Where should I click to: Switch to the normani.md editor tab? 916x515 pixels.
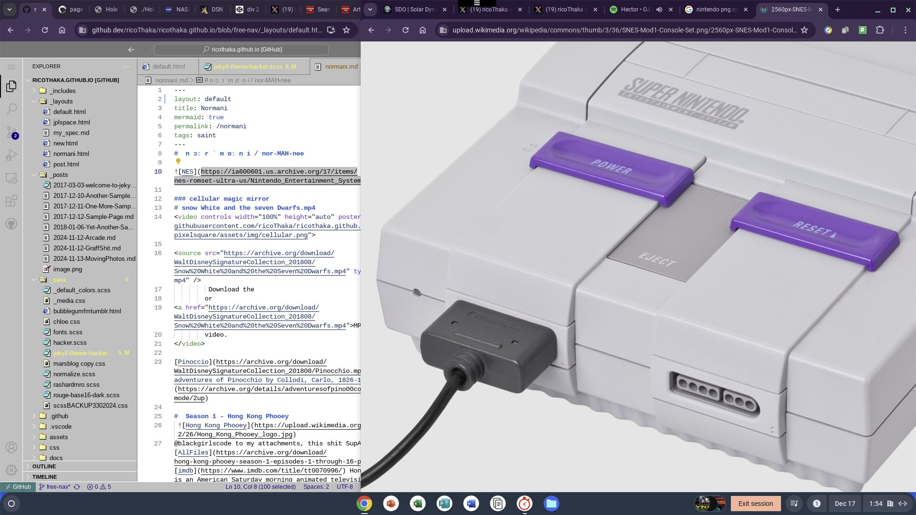[x=335, y=67]
